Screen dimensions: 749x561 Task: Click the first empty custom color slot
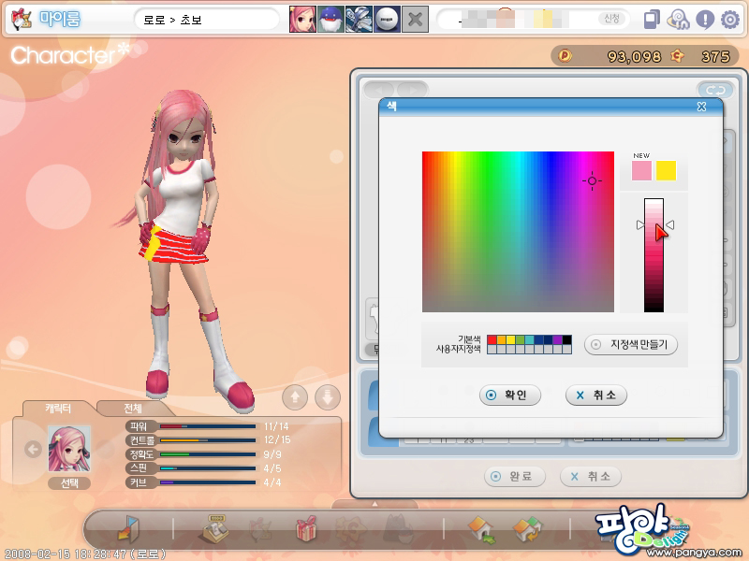[x=492, y=349]
